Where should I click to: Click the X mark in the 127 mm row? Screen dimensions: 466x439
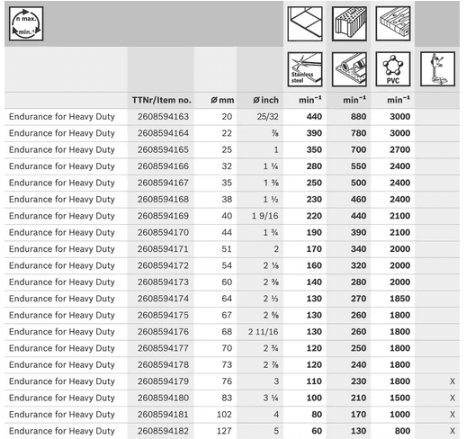(453, 431)
